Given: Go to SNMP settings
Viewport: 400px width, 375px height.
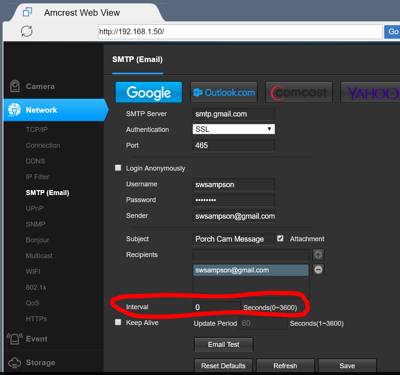Looking at the screenshot, I should pyautogui.click(x=36, y=224).
